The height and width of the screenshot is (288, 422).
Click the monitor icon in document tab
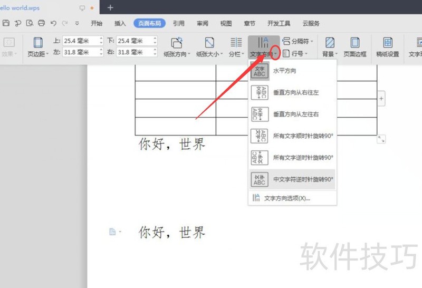pos(82,8)
